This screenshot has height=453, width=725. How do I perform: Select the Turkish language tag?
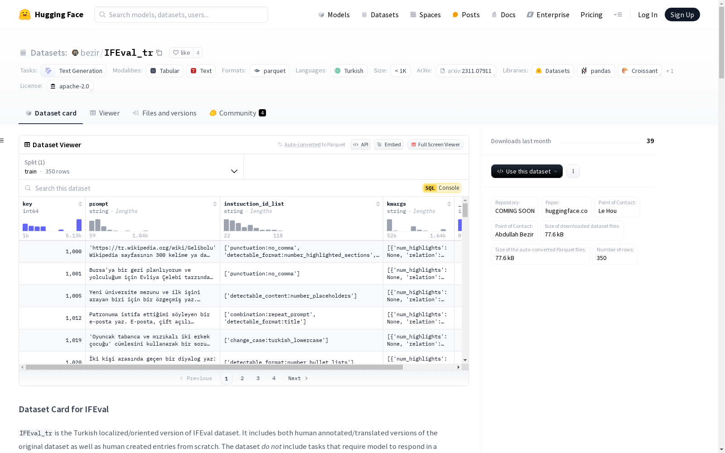click(349, 71)
